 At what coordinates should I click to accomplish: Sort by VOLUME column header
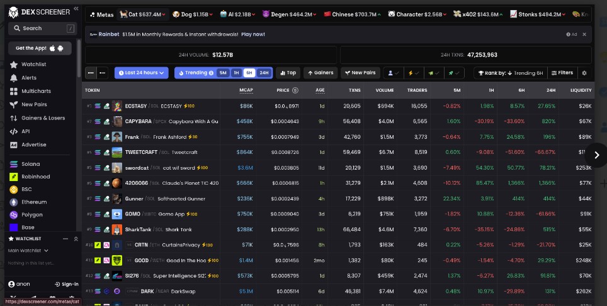point(384,90)
